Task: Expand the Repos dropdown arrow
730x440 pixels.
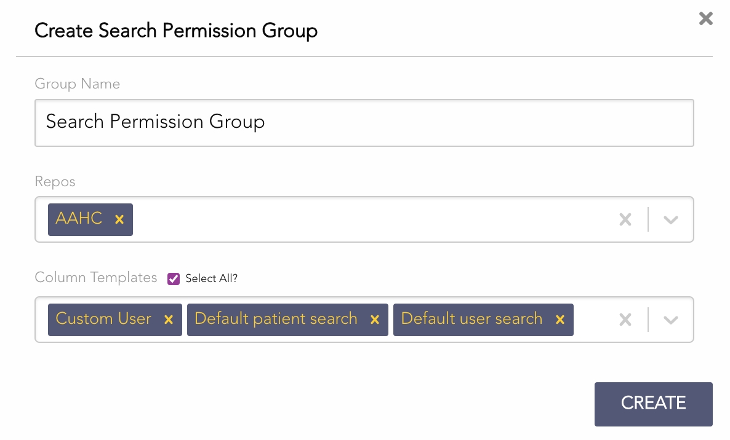Action: tap(671, 219)
